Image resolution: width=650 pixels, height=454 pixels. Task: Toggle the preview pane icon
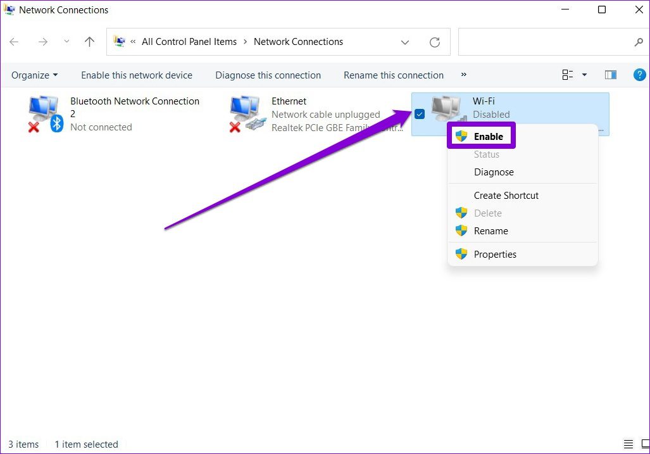coord(610,75)
